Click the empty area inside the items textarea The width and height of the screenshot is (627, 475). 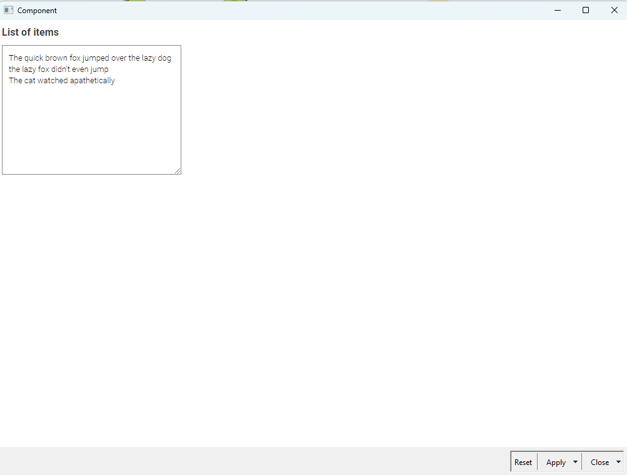coord(91,131)
